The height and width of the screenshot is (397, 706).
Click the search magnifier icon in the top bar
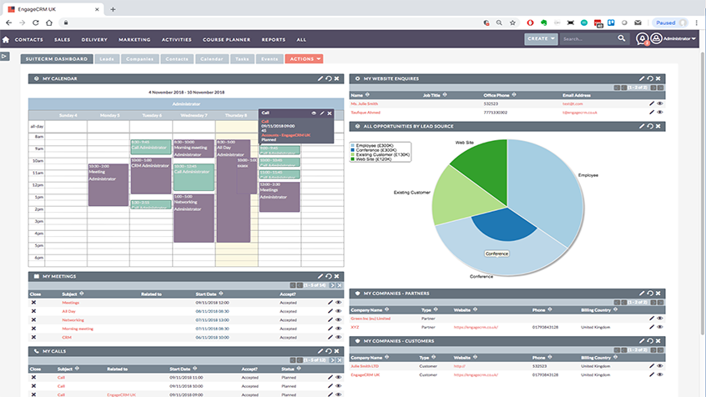(622, 38)
